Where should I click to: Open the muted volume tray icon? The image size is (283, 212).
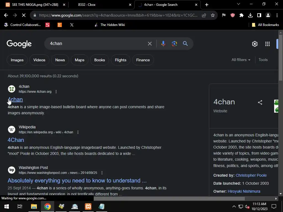[247, 206]
